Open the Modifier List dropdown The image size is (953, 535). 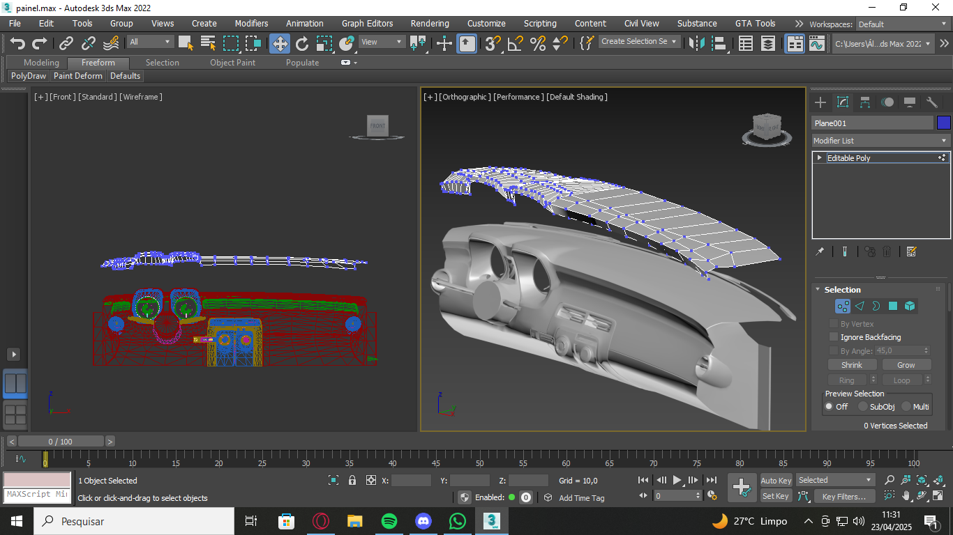tap(880, 141)
